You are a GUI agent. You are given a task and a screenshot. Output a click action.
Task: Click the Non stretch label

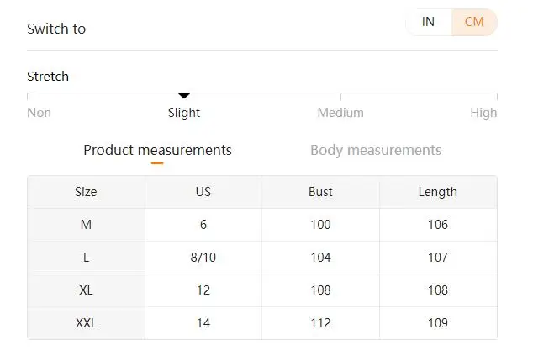(39, 113)
